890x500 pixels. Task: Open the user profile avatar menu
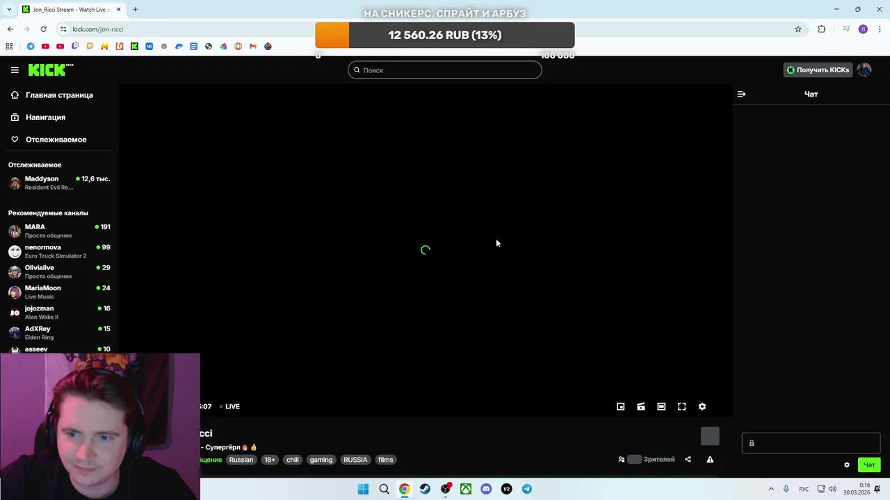pyautogui.click(x=864, y=69)
